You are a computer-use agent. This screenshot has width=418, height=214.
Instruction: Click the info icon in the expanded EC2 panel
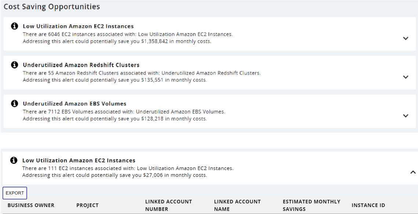click(14, 160)
